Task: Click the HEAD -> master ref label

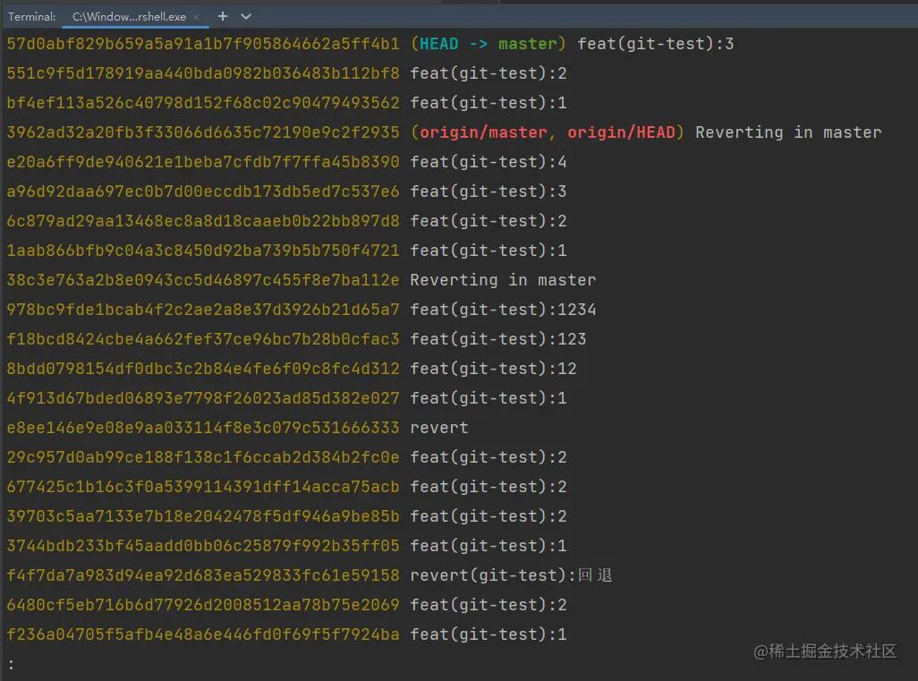Action: click(489, 44)
